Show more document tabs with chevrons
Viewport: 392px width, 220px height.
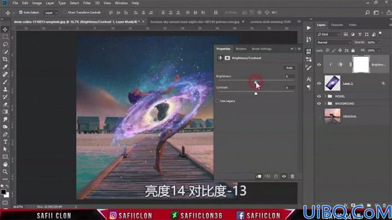pos(299,22)
